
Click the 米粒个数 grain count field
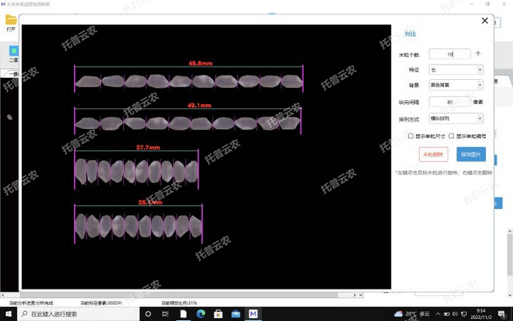click(x=449, y=54)
